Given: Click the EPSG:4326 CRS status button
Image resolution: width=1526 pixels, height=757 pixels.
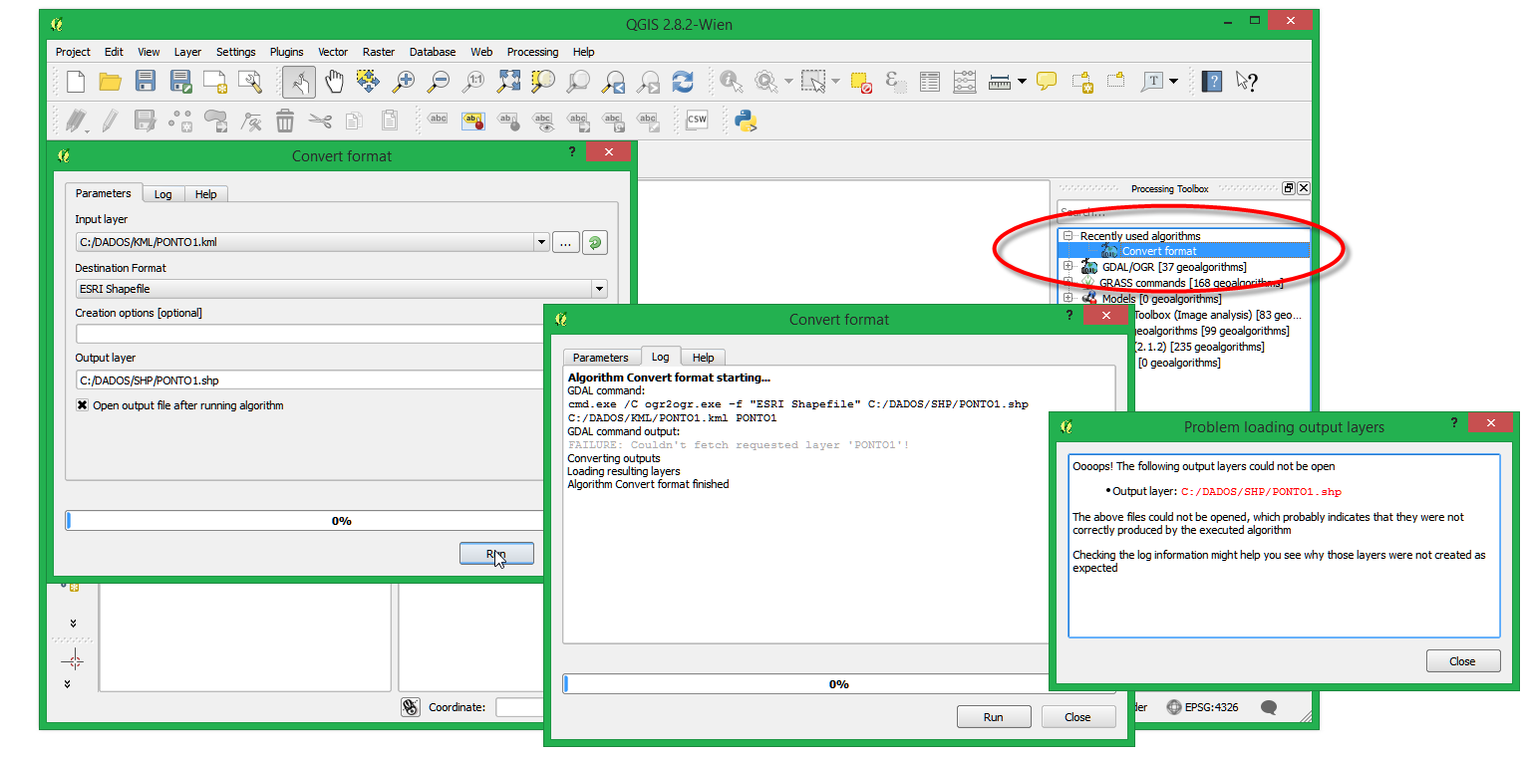Looking at the screenshot, I should click(x=1202, y=707).
